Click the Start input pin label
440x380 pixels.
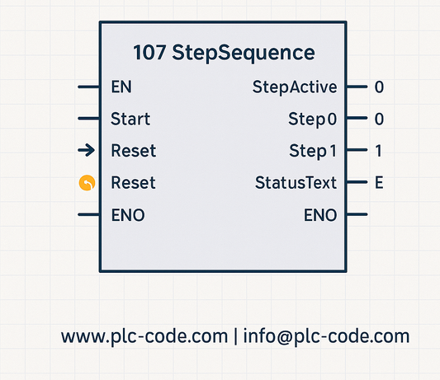[130, 119]
